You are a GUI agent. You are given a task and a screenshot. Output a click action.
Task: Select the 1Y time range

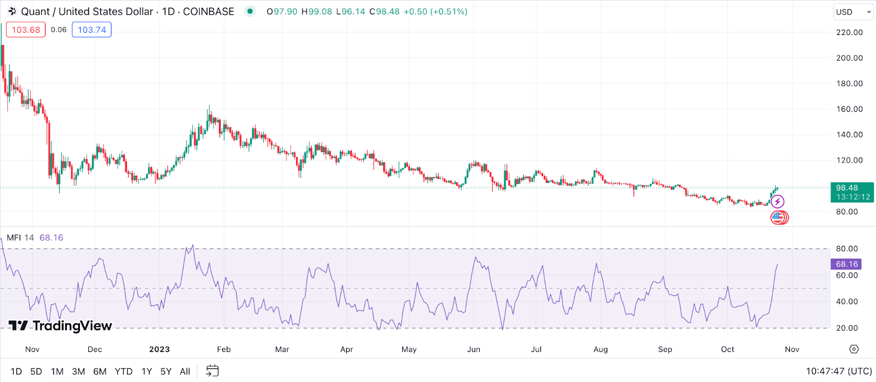pos(147,372)
